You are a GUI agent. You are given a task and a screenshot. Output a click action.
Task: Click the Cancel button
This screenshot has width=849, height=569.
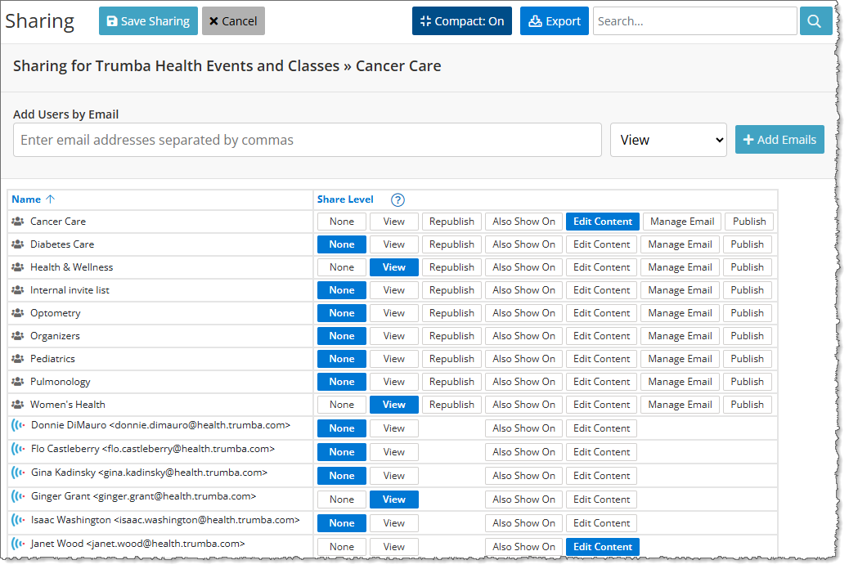coord(233,20)
